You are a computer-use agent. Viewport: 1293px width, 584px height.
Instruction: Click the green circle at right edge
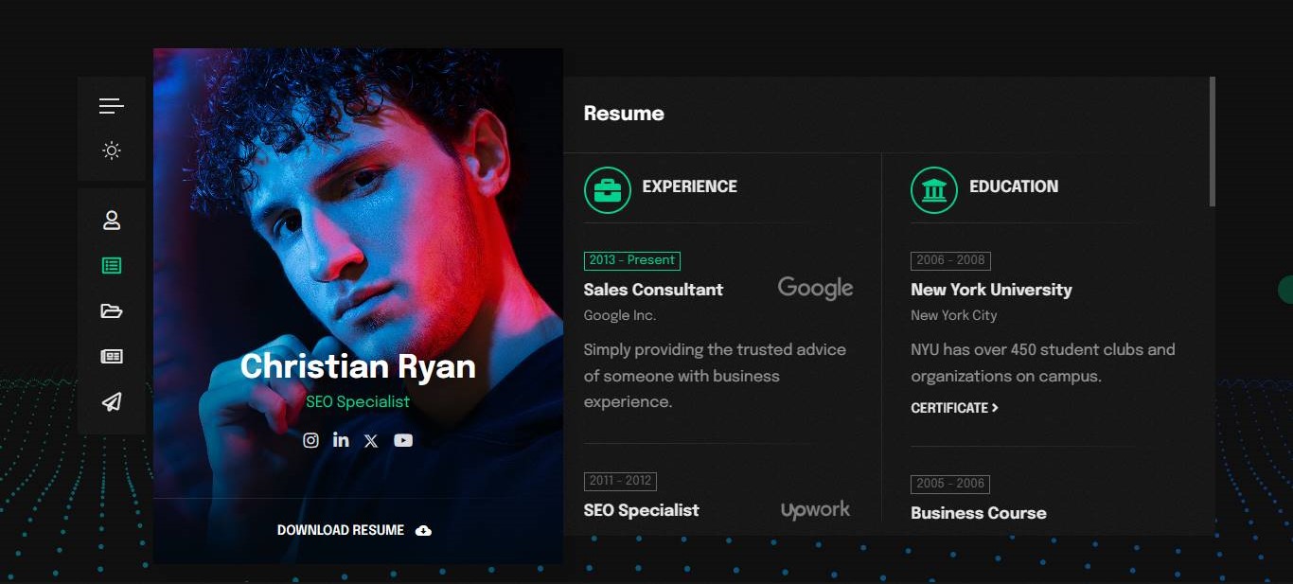pos(1285,290)
